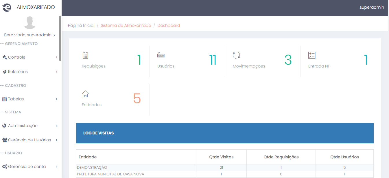The image size is (389, 178).
Task: Expand the Tabelas chevron arrow
Action: coord(56,99)
